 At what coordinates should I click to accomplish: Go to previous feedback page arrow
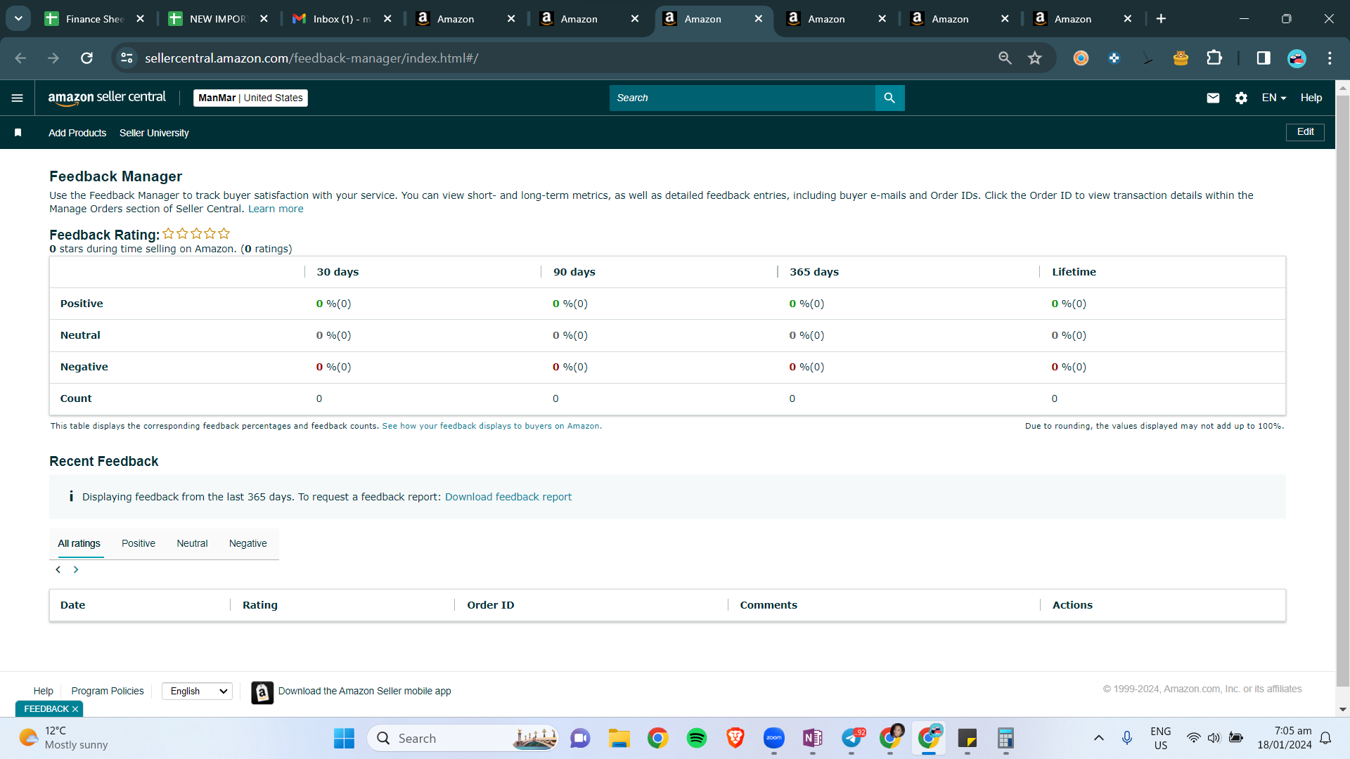coord(58,569)
